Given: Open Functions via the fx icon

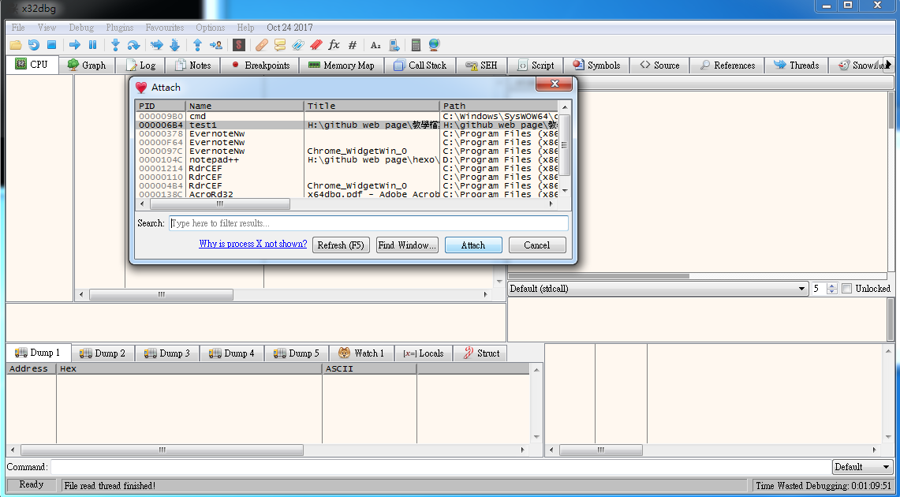Looking at the screenshot, I should click(x=334, y=45).
